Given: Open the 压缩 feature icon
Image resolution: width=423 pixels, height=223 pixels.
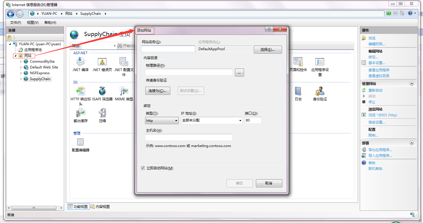Looking at the screenshot, I should point(102,113).
